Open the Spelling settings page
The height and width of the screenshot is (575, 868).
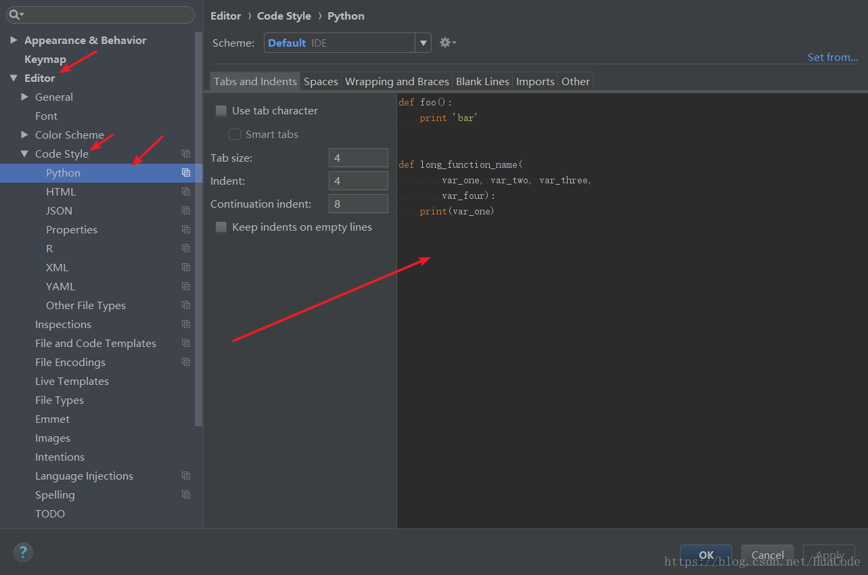click(x=55, y=495)
